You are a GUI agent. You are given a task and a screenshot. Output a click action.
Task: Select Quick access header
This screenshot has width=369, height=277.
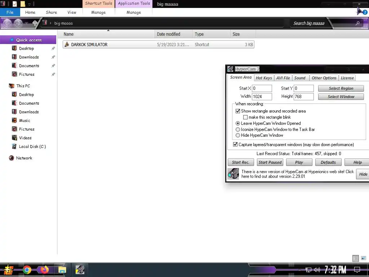(x=29, y=40)
